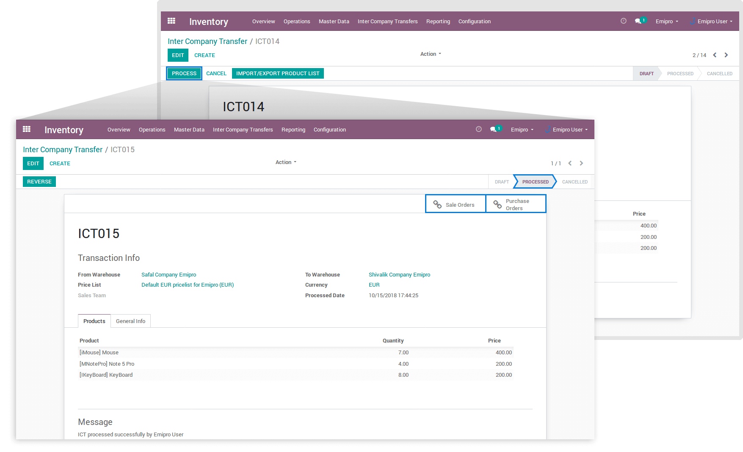Open Emipro User menu in ICT015 navbar

[567, 130]
